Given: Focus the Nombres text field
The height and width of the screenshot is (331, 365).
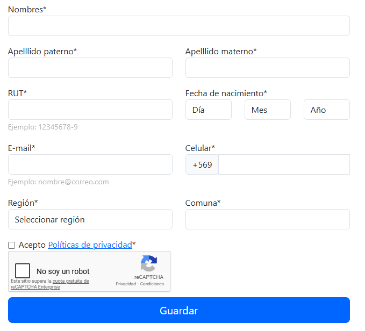Looking at the screenshot, I should (x=178, y=26).
